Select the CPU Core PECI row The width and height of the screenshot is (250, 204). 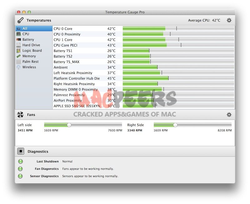143,45
